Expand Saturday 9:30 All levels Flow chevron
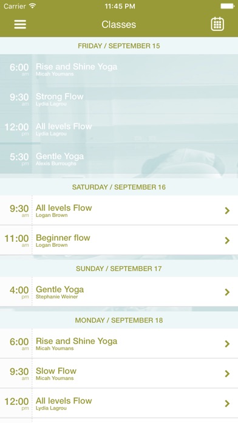The width and height of the screenshot is (238, 423). 227,210
